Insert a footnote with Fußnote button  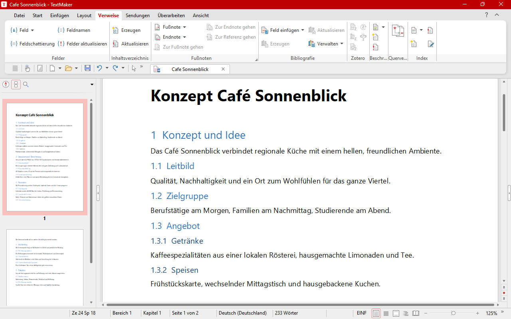click(x=168, y=27)
